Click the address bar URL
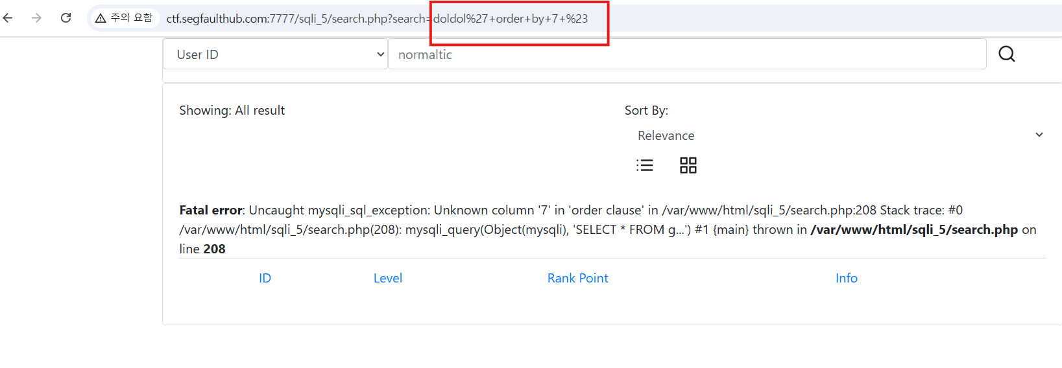 click(x=376, y=19)
